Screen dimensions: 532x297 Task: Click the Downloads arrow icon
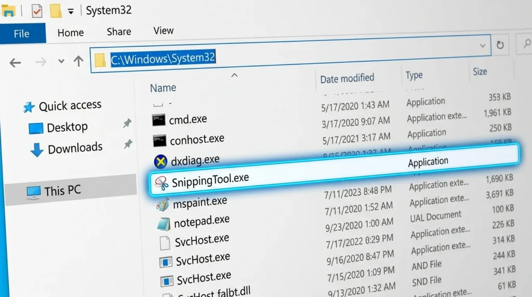[x=37, y=150]
